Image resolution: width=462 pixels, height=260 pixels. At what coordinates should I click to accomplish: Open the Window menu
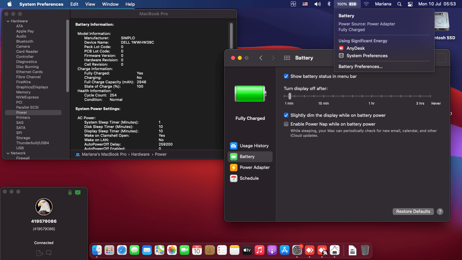tap(110, 4)
